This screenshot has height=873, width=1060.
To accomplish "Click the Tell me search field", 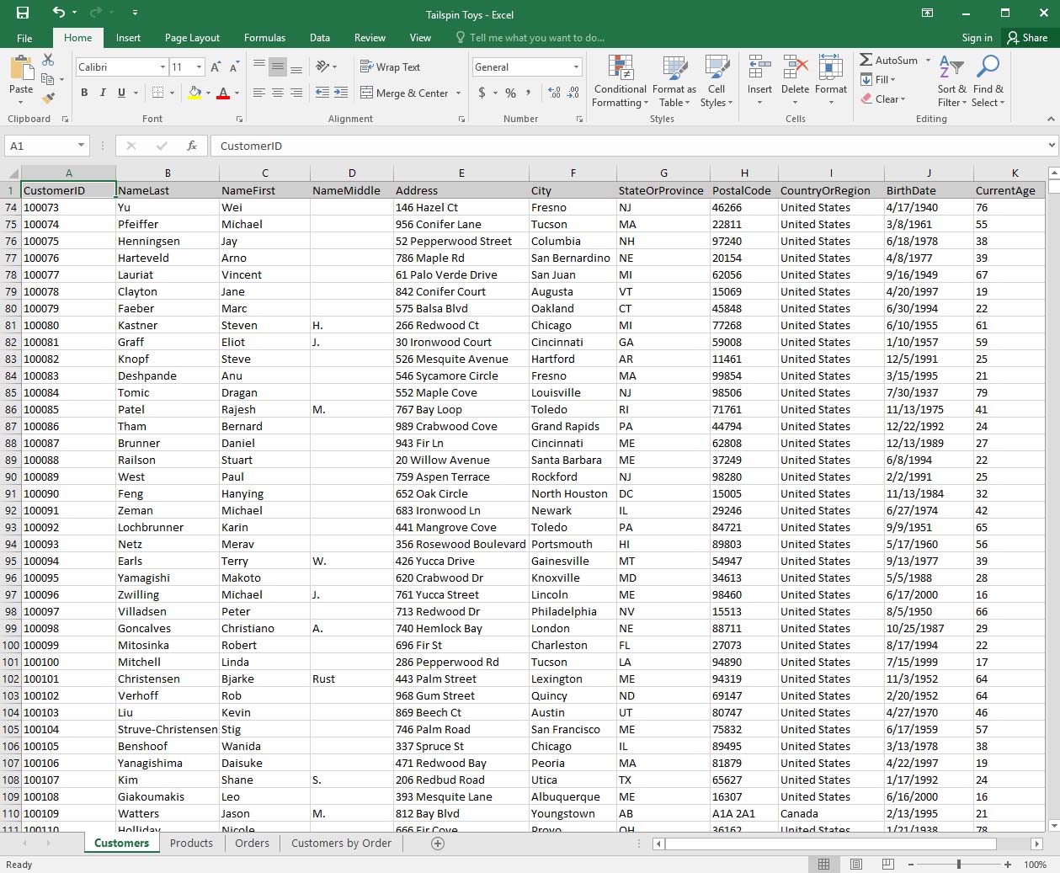I will [536, 38].
